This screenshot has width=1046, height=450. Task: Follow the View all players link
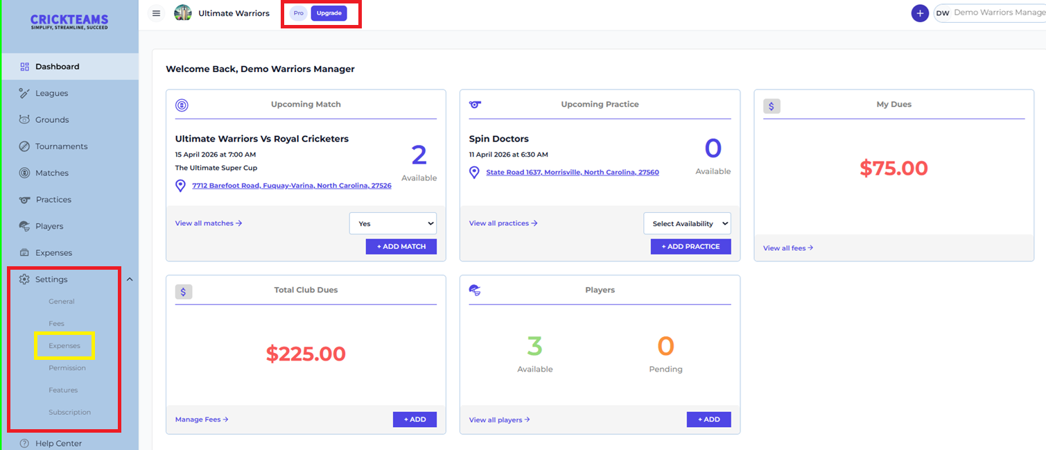pyautogui.click(x=500, y=419)
